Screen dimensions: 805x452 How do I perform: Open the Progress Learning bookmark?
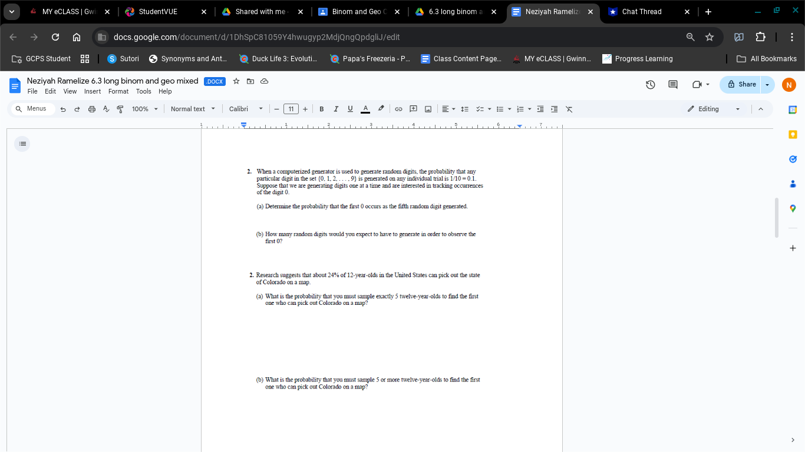(637, 59)
